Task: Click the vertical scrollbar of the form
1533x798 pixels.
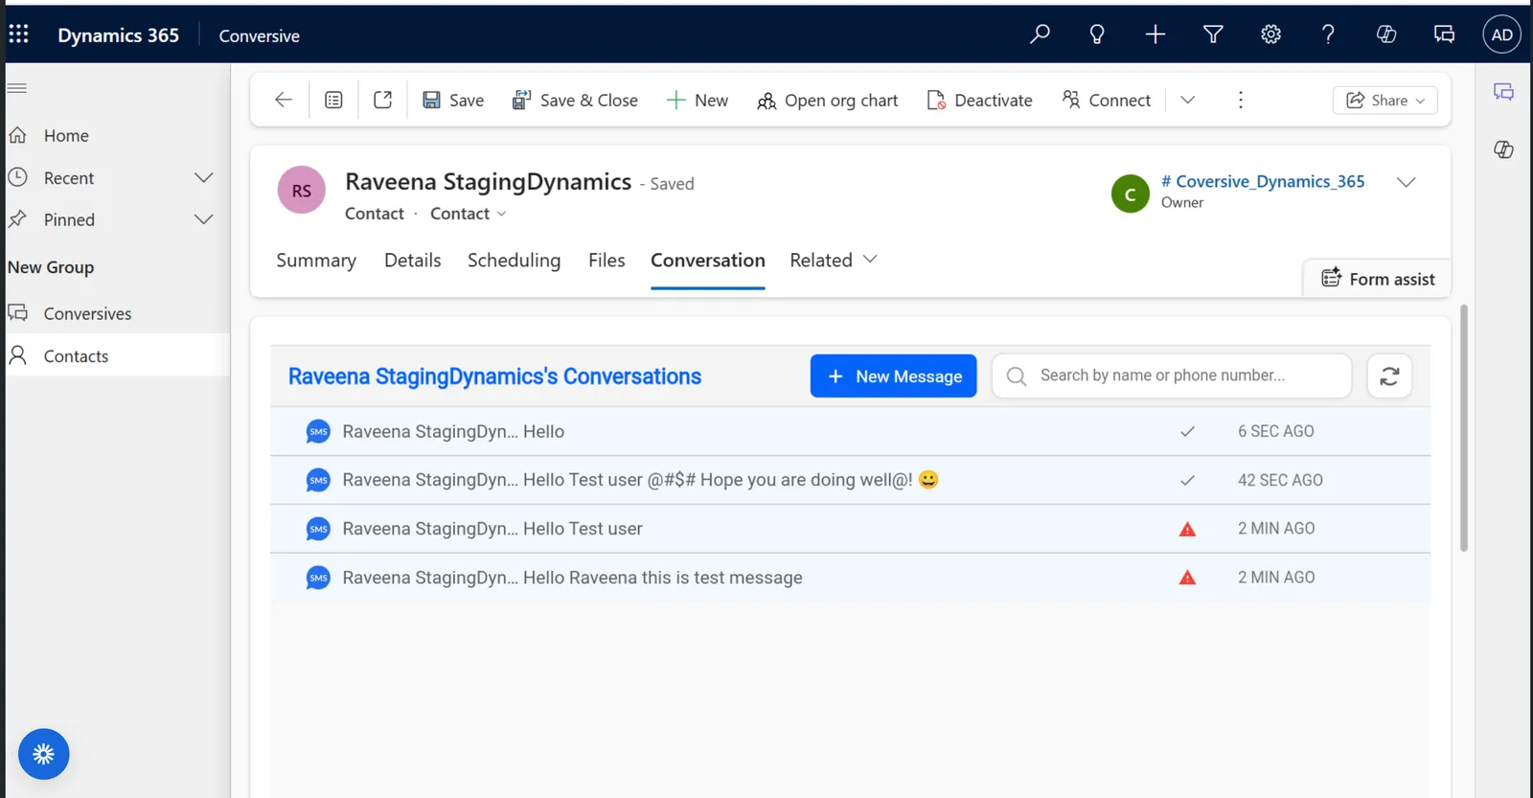Action: click(x=1463, y=428)
